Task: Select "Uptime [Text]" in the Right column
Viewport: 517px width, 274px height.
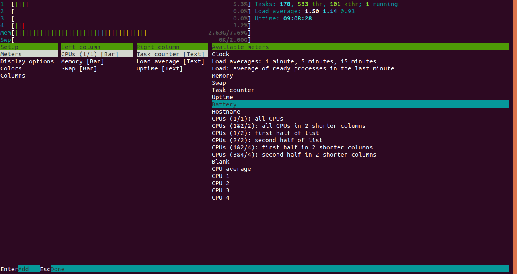Action: click(x=159, y=68)
